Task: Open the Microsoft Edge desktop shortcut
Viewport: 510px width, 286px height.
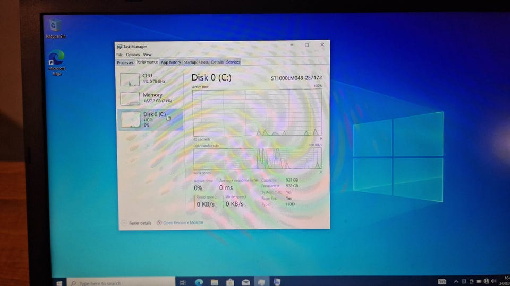Action: (57, 63)
